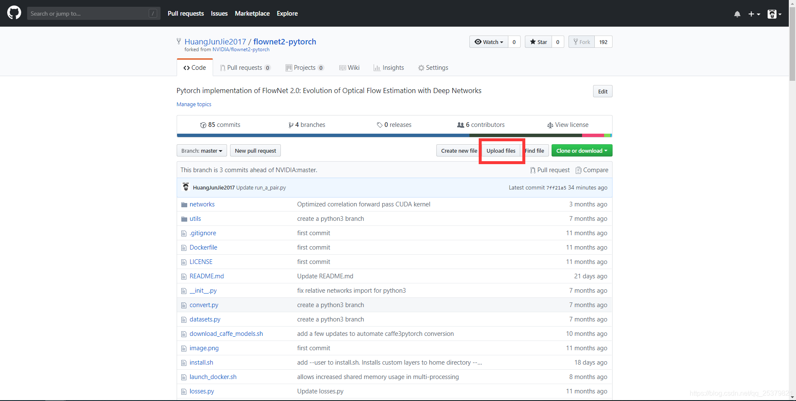Click the folder icon next to utils
796x401 pixels.
(x=184, y=219)
